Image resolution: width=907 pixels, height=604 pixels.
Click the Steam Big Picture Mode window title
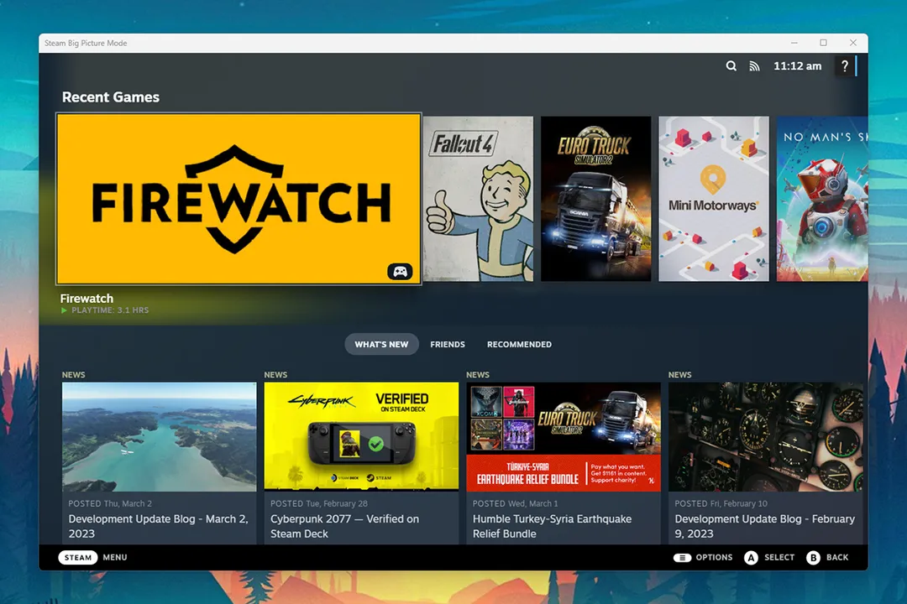(86, 43)
